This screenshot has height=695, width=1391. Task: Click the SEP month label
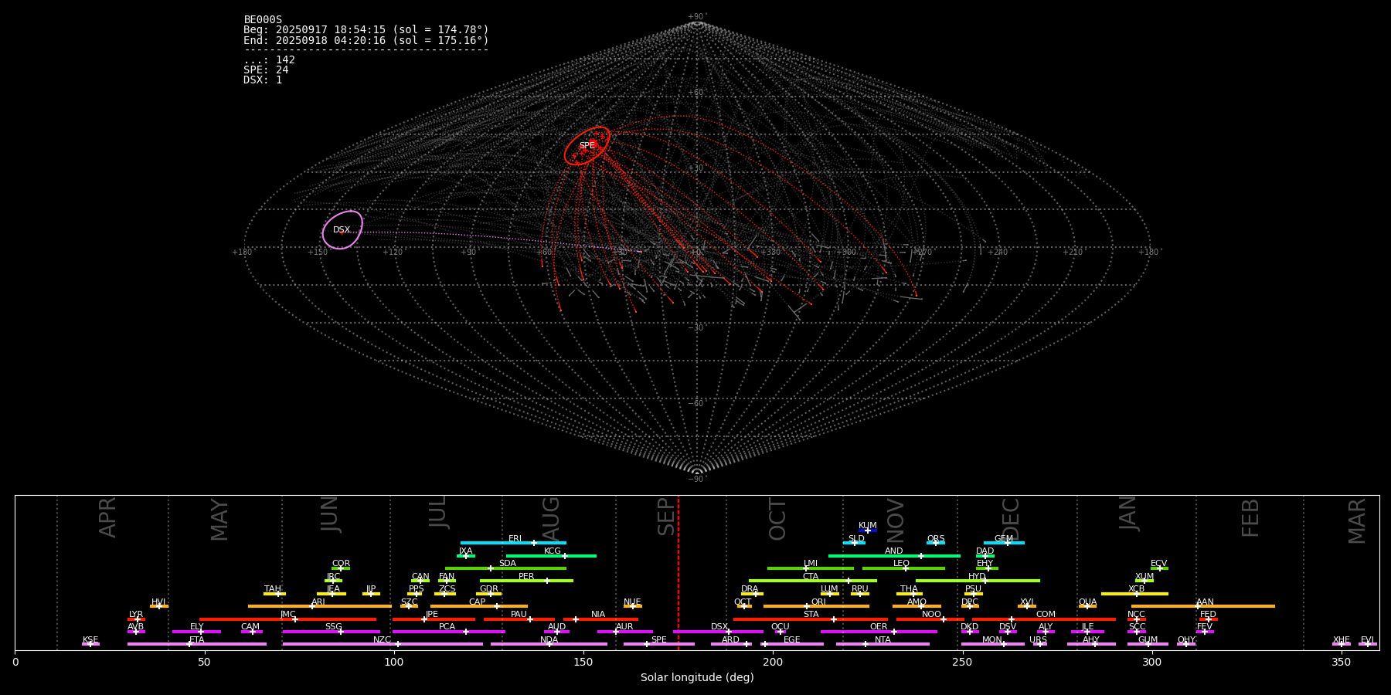(x=667, y=517)
